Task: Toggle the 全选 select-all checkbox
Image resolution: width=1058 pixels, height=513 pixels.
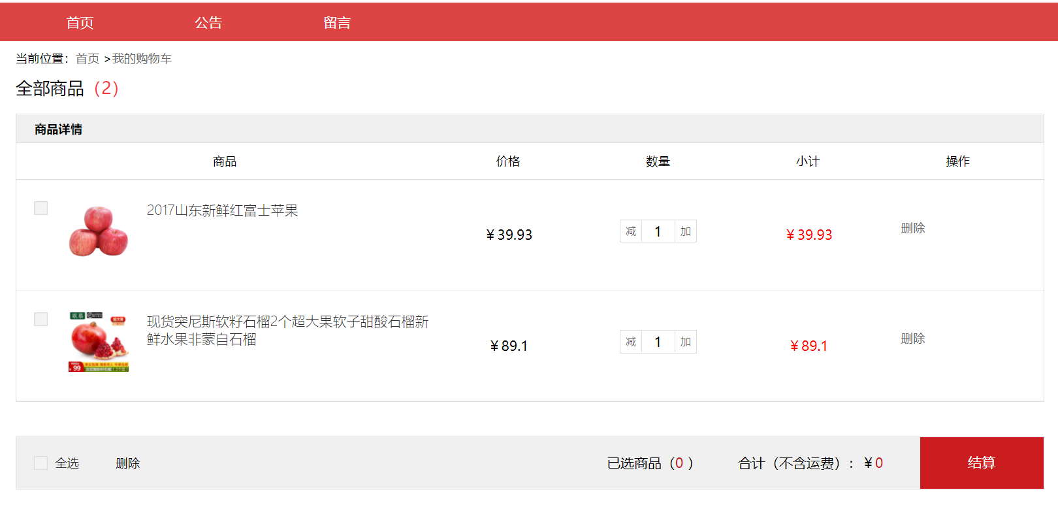Action: [x=40, y=463]
